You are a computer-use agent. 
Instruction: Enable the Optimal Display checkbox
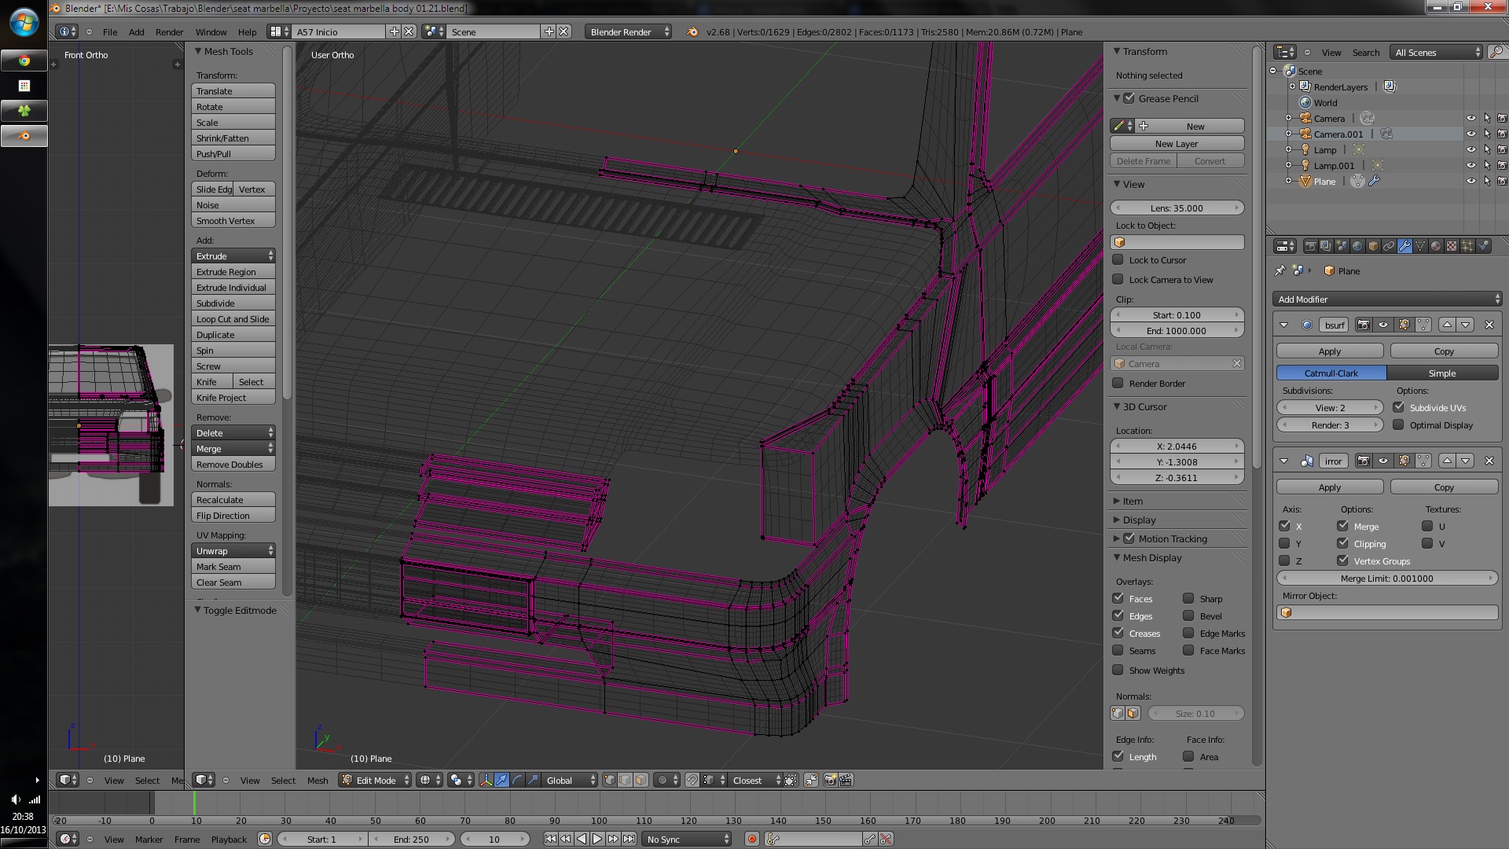(x=1398, y=425)
